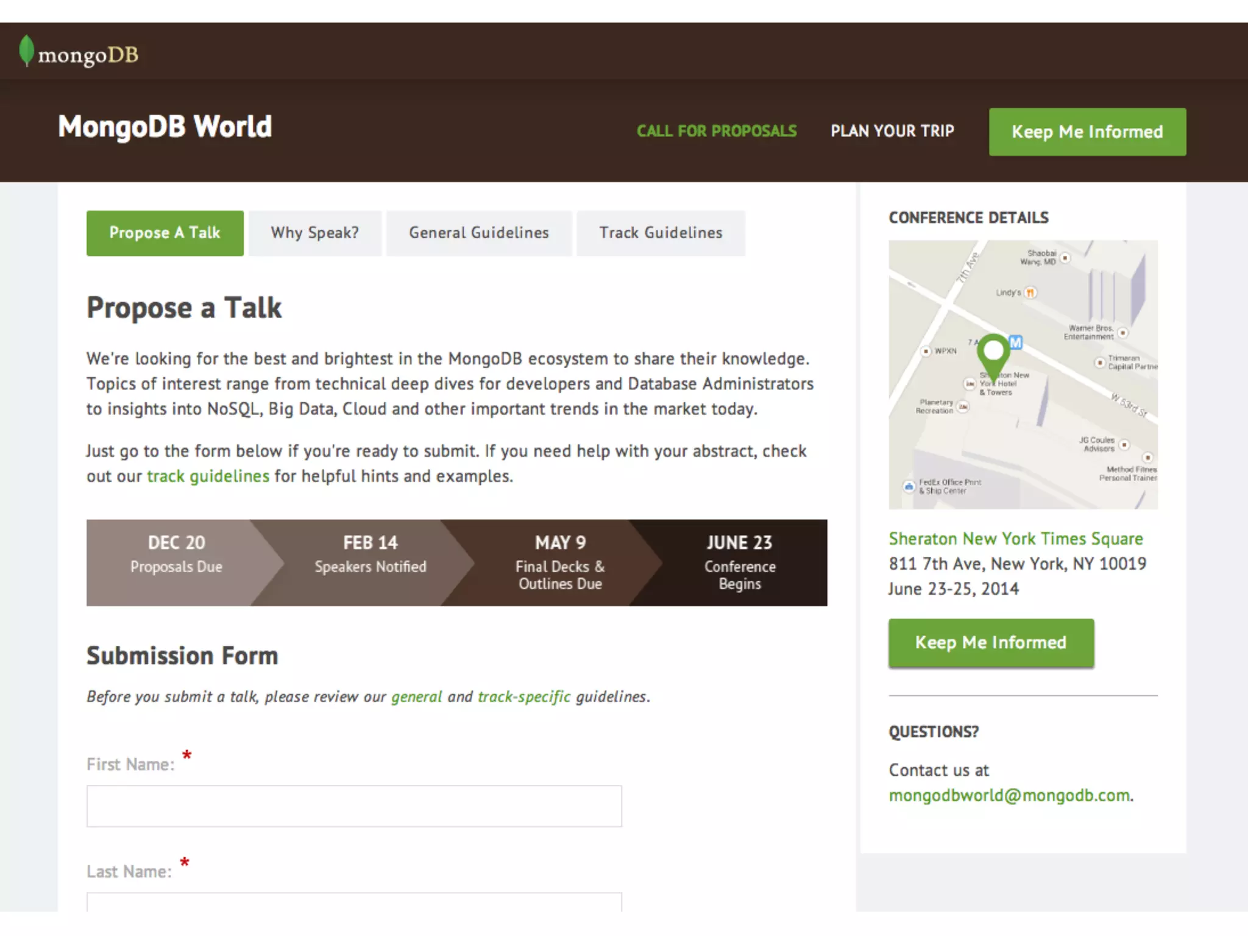Click the sidebar Keep Me Informed button
1248x936 pixels.
[x=991, y=643]
